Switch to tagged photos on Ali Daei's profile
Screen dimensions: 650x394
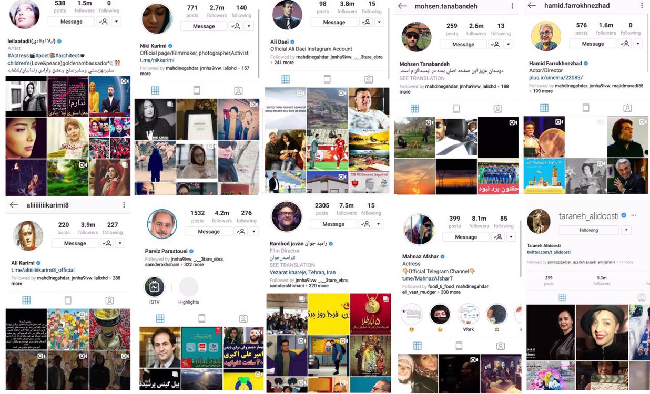coord(369,79)
